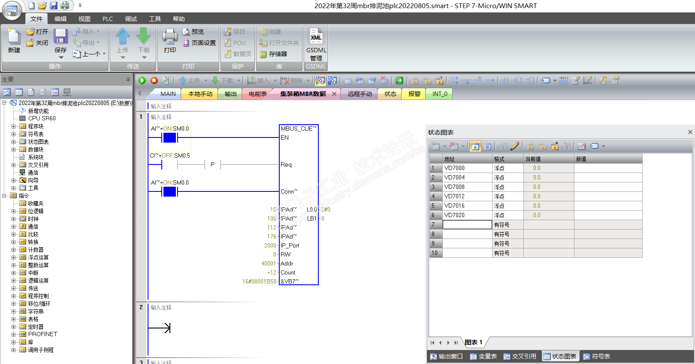The width and height of the screenshot is (695, 364).
Task: Open the 帮助 (Help) ribbon tab
Action: coord(179,19)
